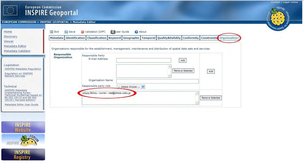
Task: Click the Save floppy disk icon
Action: (66, 32)
